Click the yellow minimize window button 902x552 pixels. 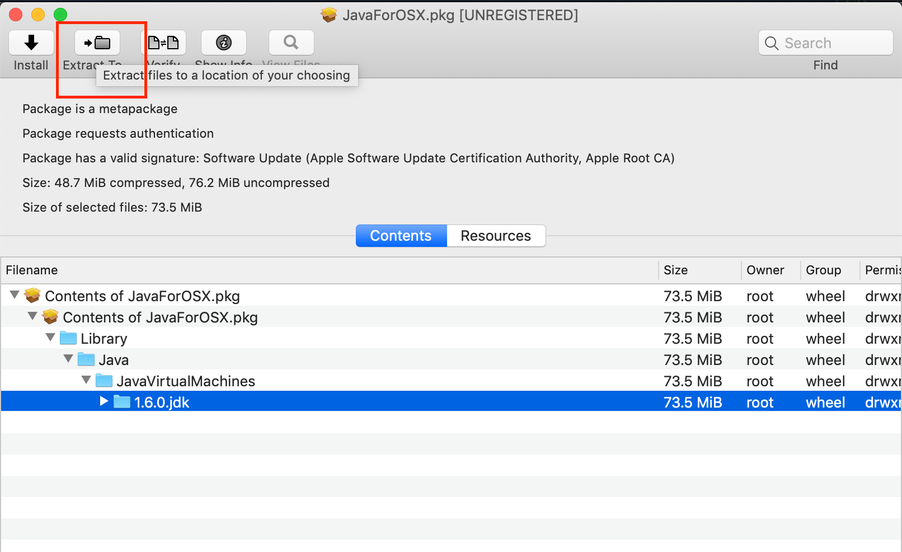38,15
